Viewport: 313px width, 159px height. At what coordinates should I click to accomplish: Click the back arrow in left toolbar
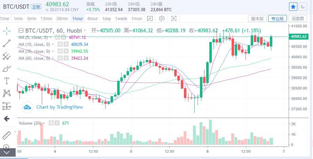(7, 119)
